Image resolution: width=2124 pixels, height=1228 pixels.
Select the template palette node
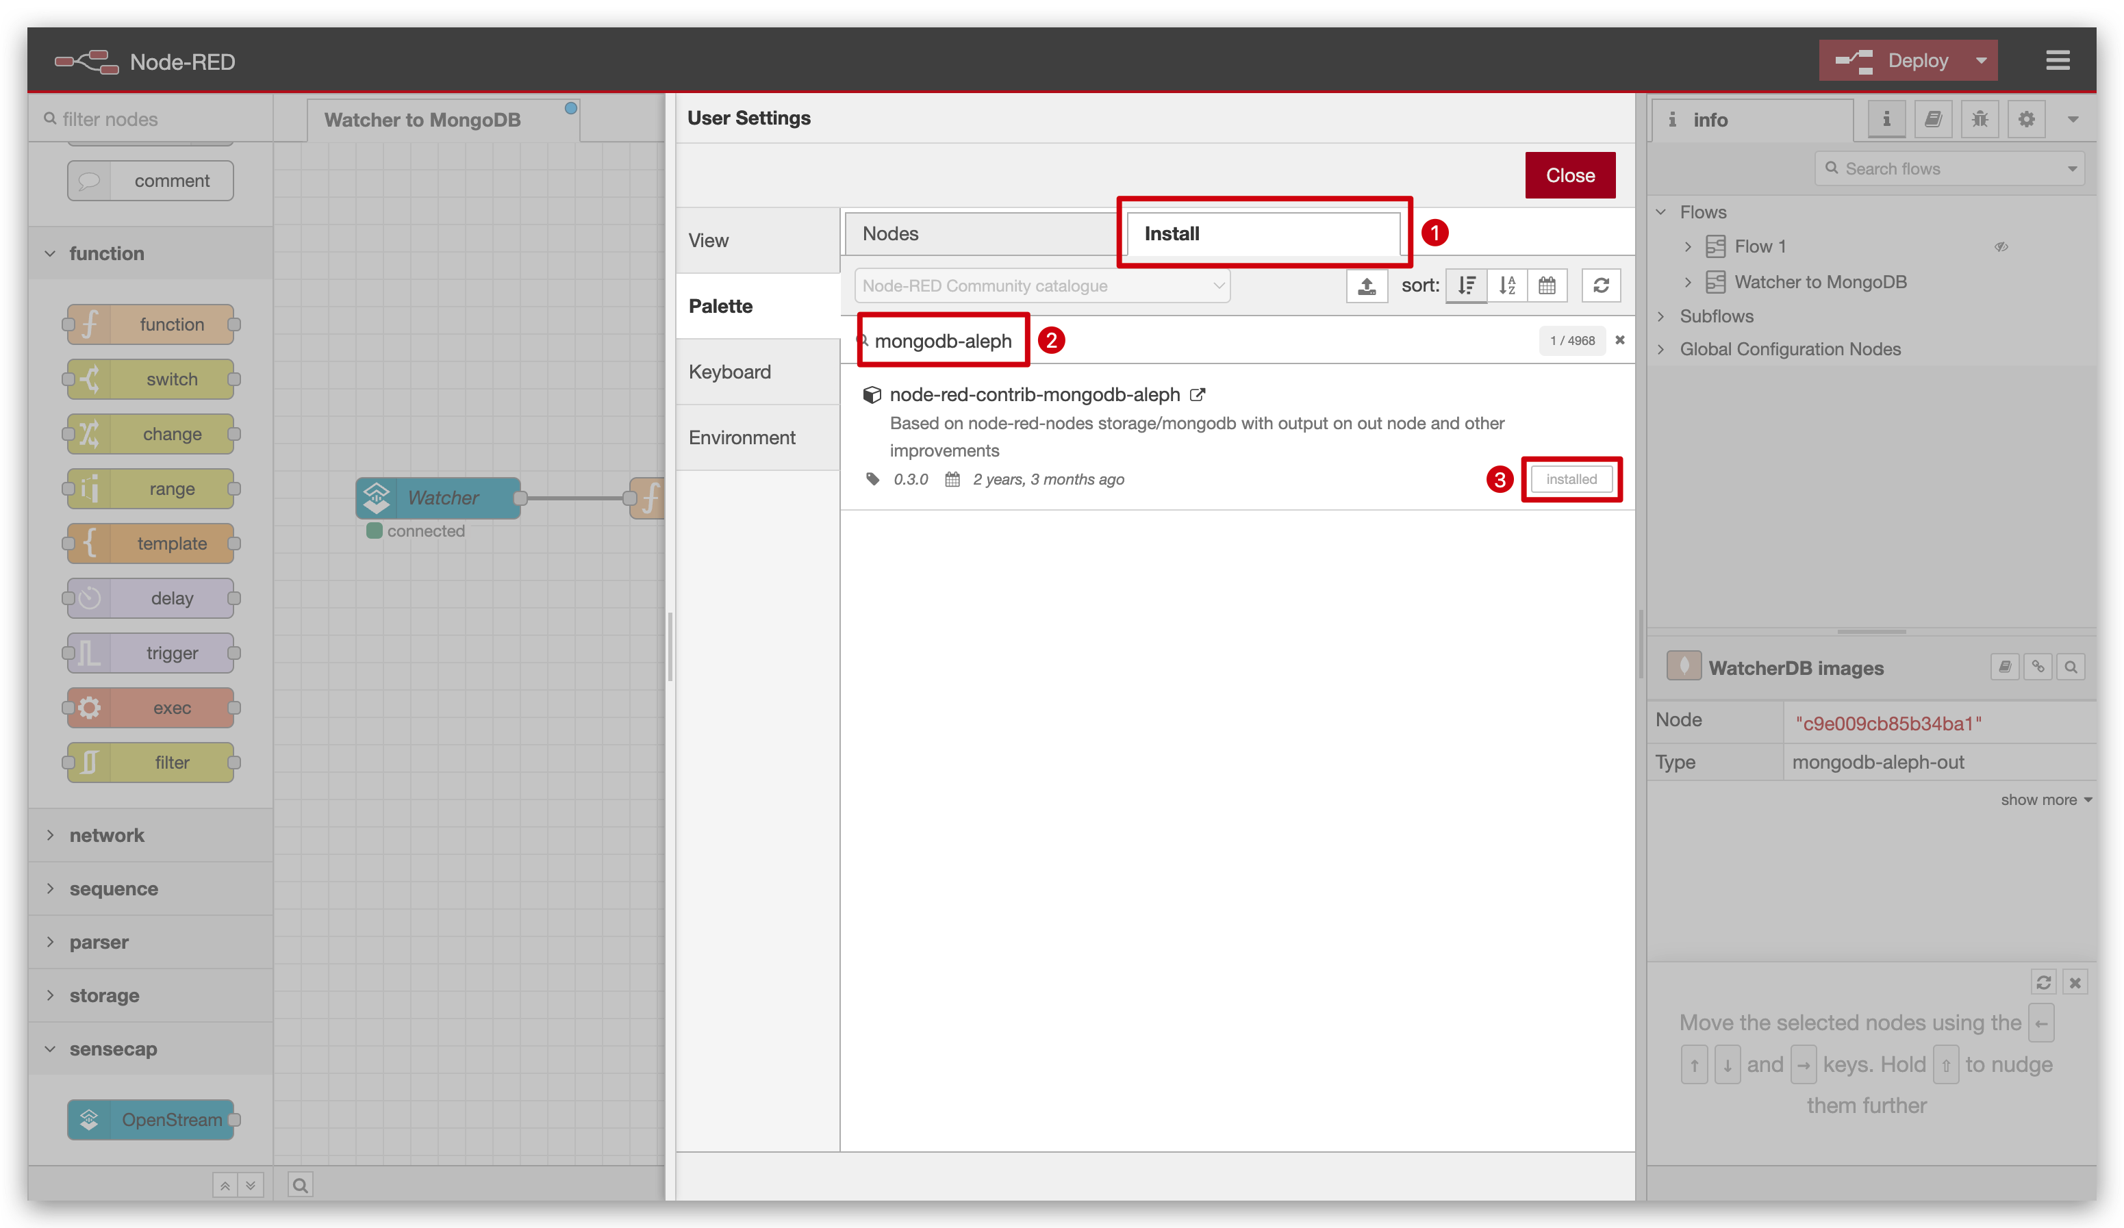point(152,543)
